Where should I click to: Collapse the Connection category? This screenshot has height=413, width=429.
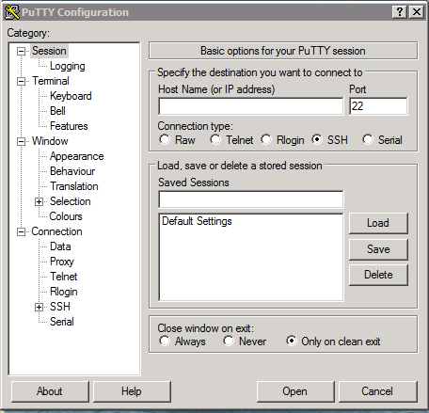click(x=21, y=231)
